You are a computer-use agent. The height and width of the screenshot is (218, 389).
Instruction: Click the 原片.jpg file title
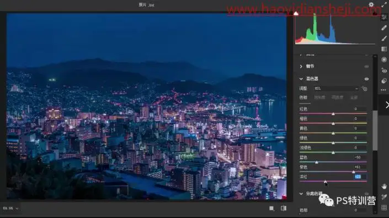pos(146,5)
